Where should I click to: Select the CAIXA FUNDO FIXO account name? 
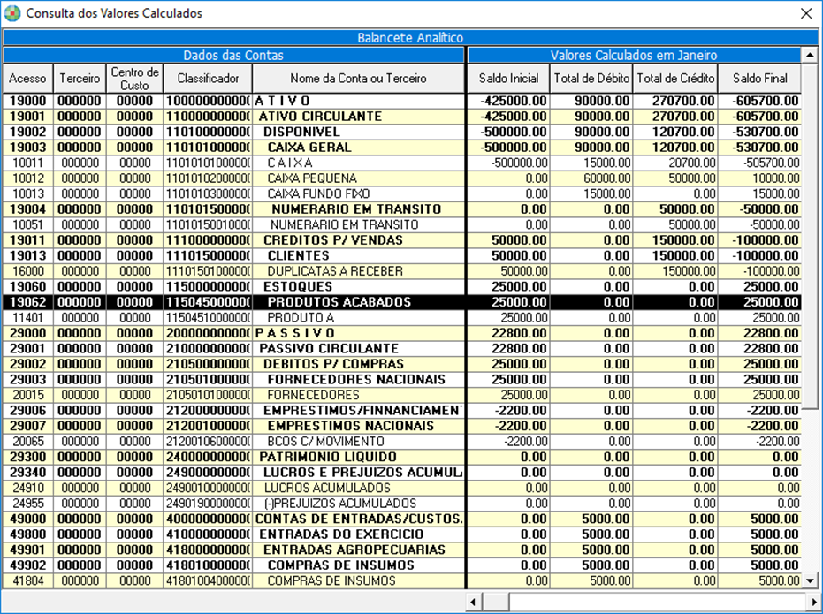(318, 194)
